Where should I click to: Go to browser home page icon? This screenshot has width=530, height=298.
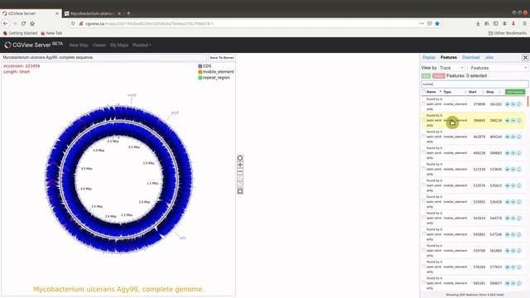click(32, 24)
